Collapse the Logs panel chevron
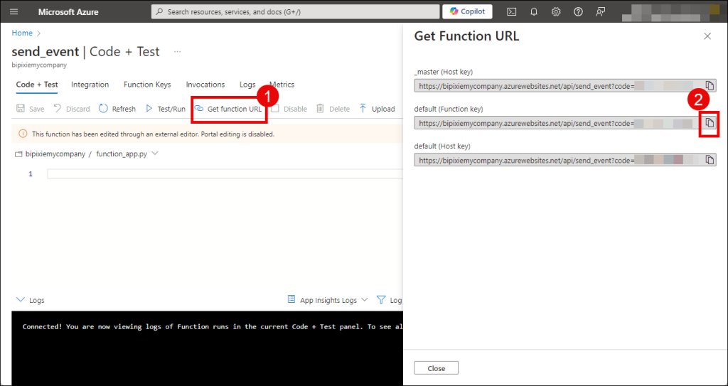728x386 pixels. pos(20,300)
